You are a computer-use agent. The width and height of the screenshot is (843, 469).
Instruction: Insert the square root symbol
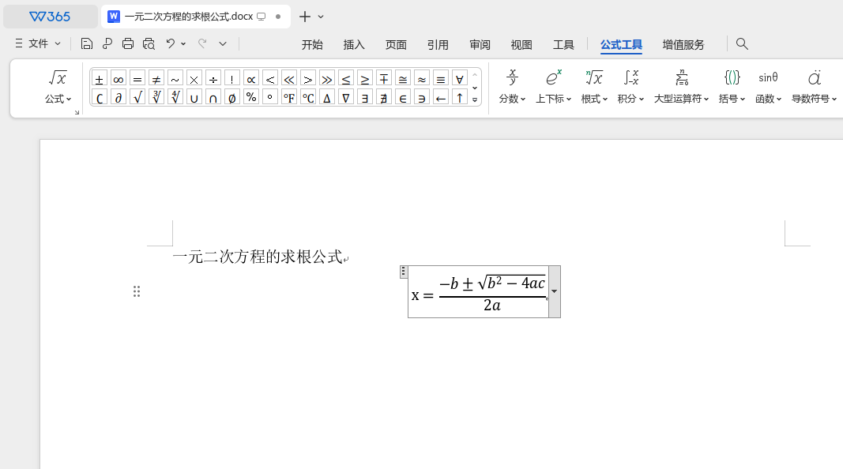pos(137,97)
